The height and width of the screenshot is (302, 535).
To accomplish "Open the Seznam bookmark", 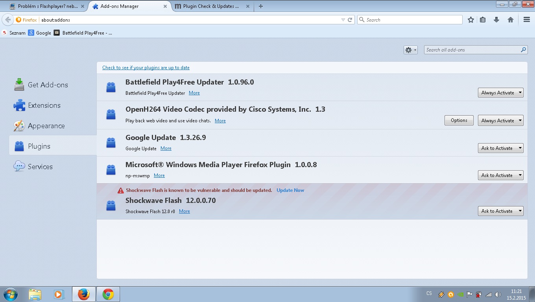I will [x=14, y=33].
